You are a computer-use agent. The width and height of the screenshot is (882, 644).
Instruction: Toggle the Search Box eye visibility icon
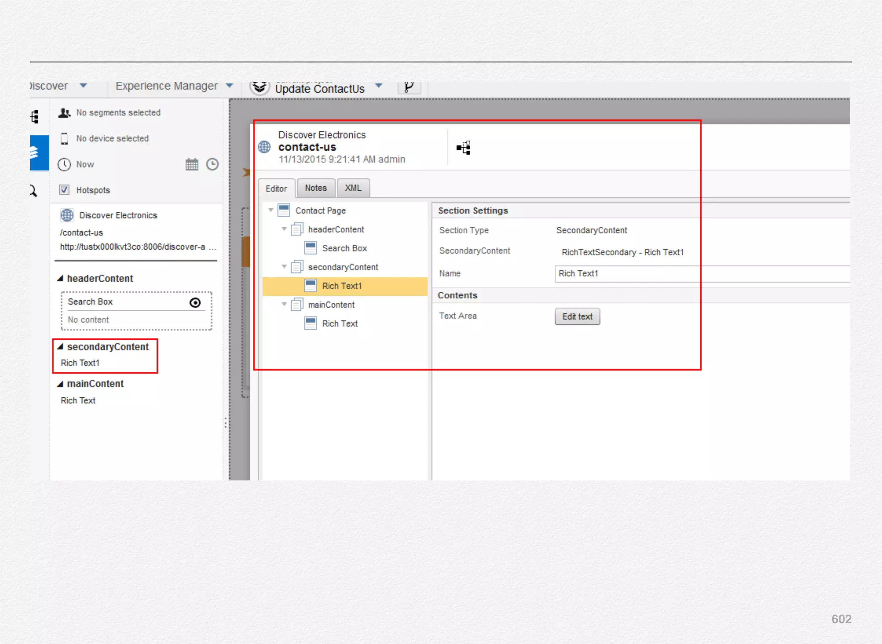[x=195, y=303]
